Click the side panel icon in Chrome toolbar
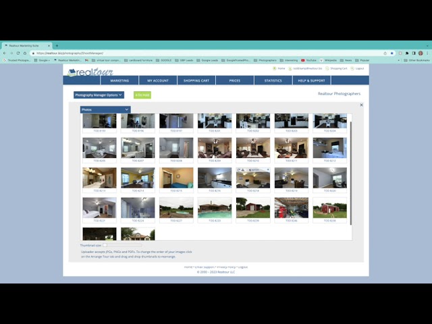 click(x=414, y=53)
